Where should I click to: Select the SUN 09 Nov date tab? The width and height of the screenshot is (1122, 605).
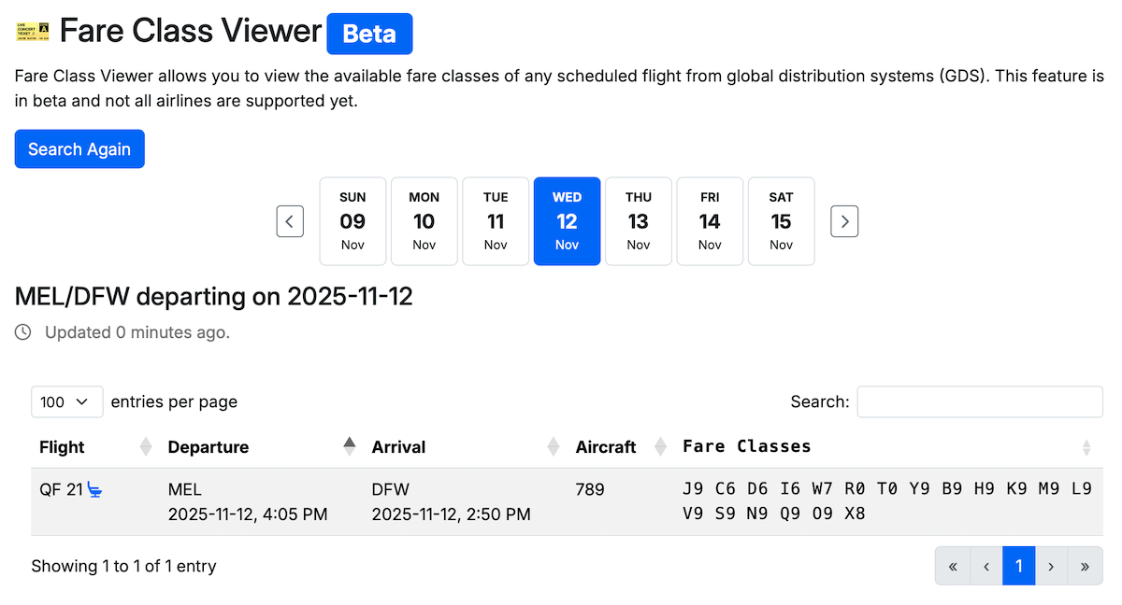coord(352,221)
